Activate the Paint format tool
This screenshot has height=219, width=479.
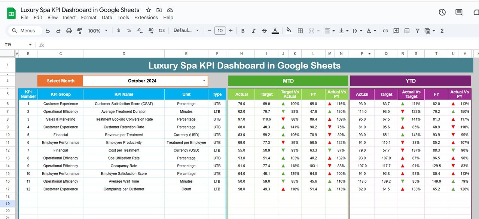coord(79,31)
